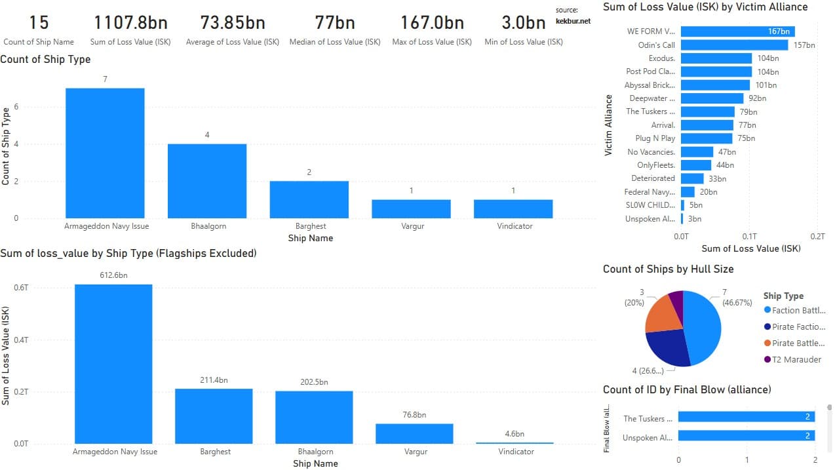Click the Count of Ship Name card
Viewport: 835px width, 470px height.
pos(39,29)
